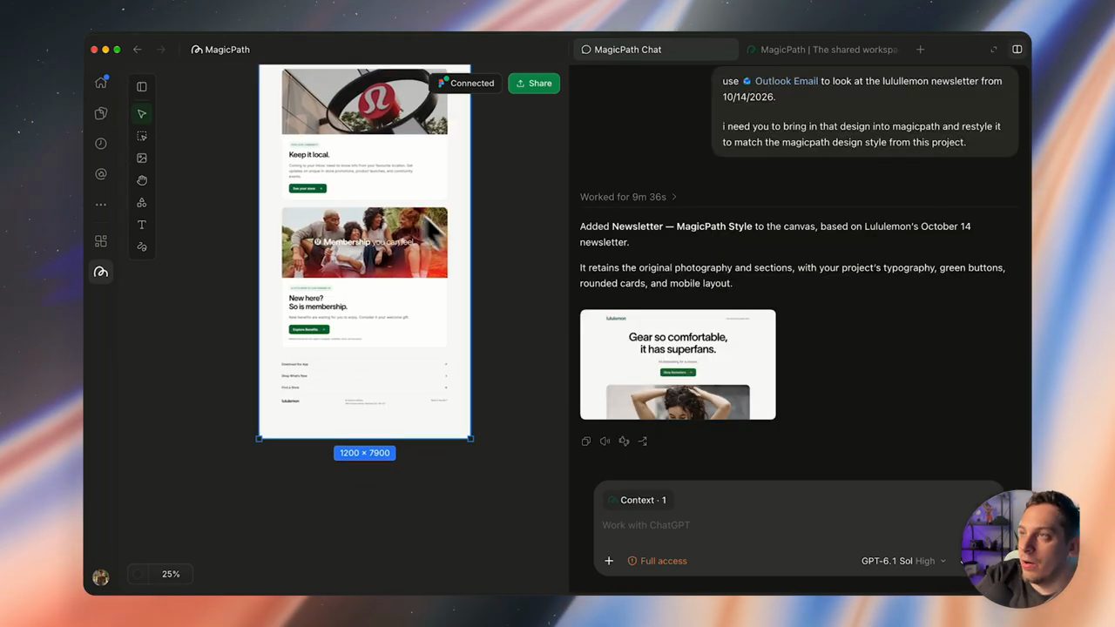Open the grid apps icon in sidebar
Image resolution: width=1115 pixels, height=627 pixels.
101,241
